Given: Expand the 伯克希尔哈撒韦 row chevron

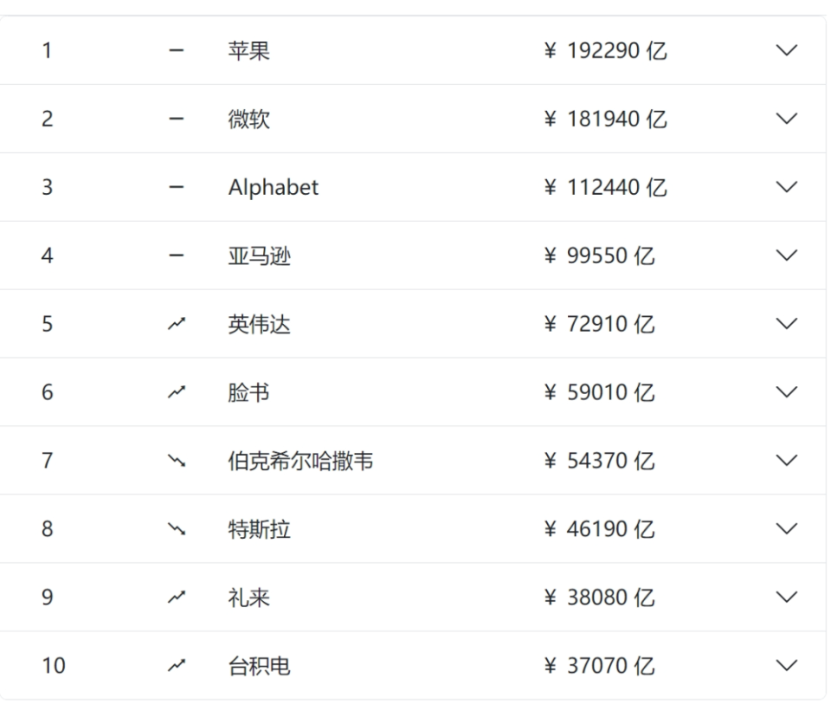Looking at the screenshot, I should (787, 461).
